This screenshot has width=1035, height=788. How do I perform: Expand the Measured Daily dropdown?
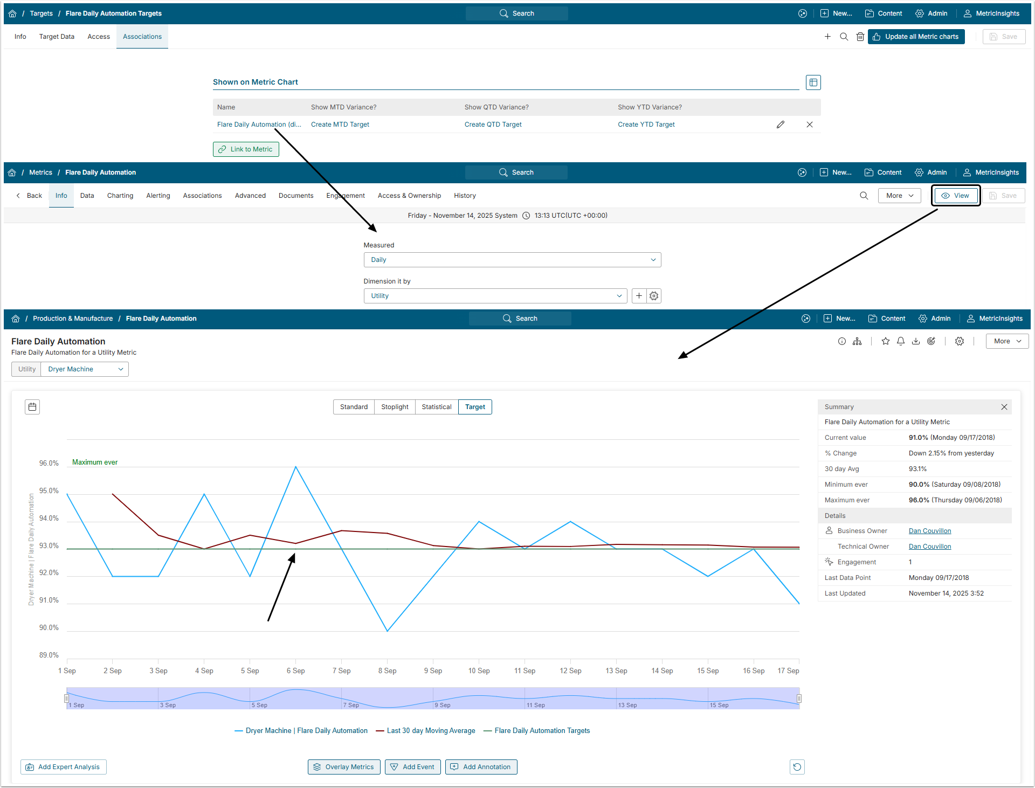point(512,260)
